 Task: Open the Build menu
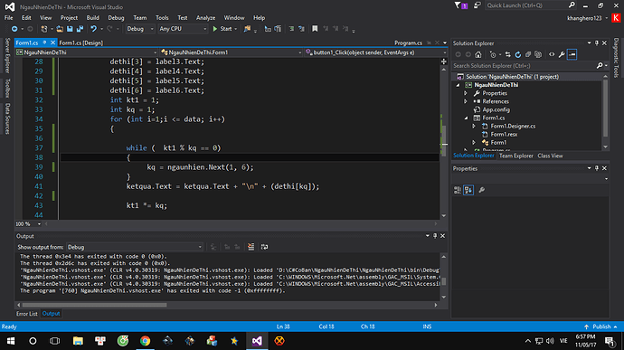pos(93,18)
